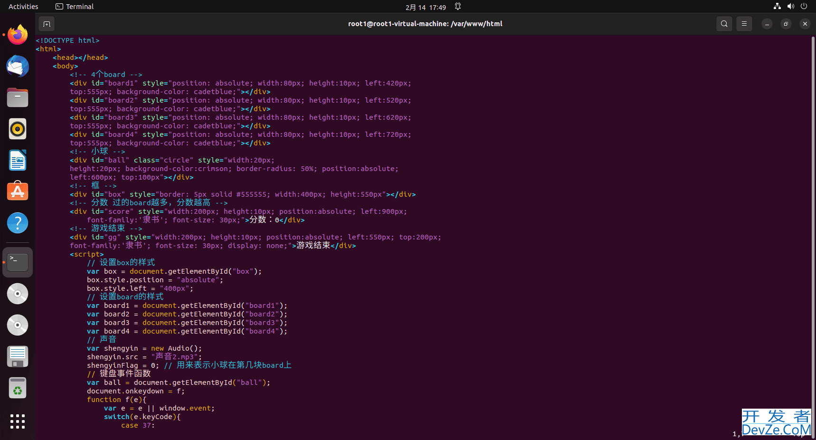The image size is (816, 440).
Task: Open Ubuntu Software store icon
Action: tap(18, 191)
